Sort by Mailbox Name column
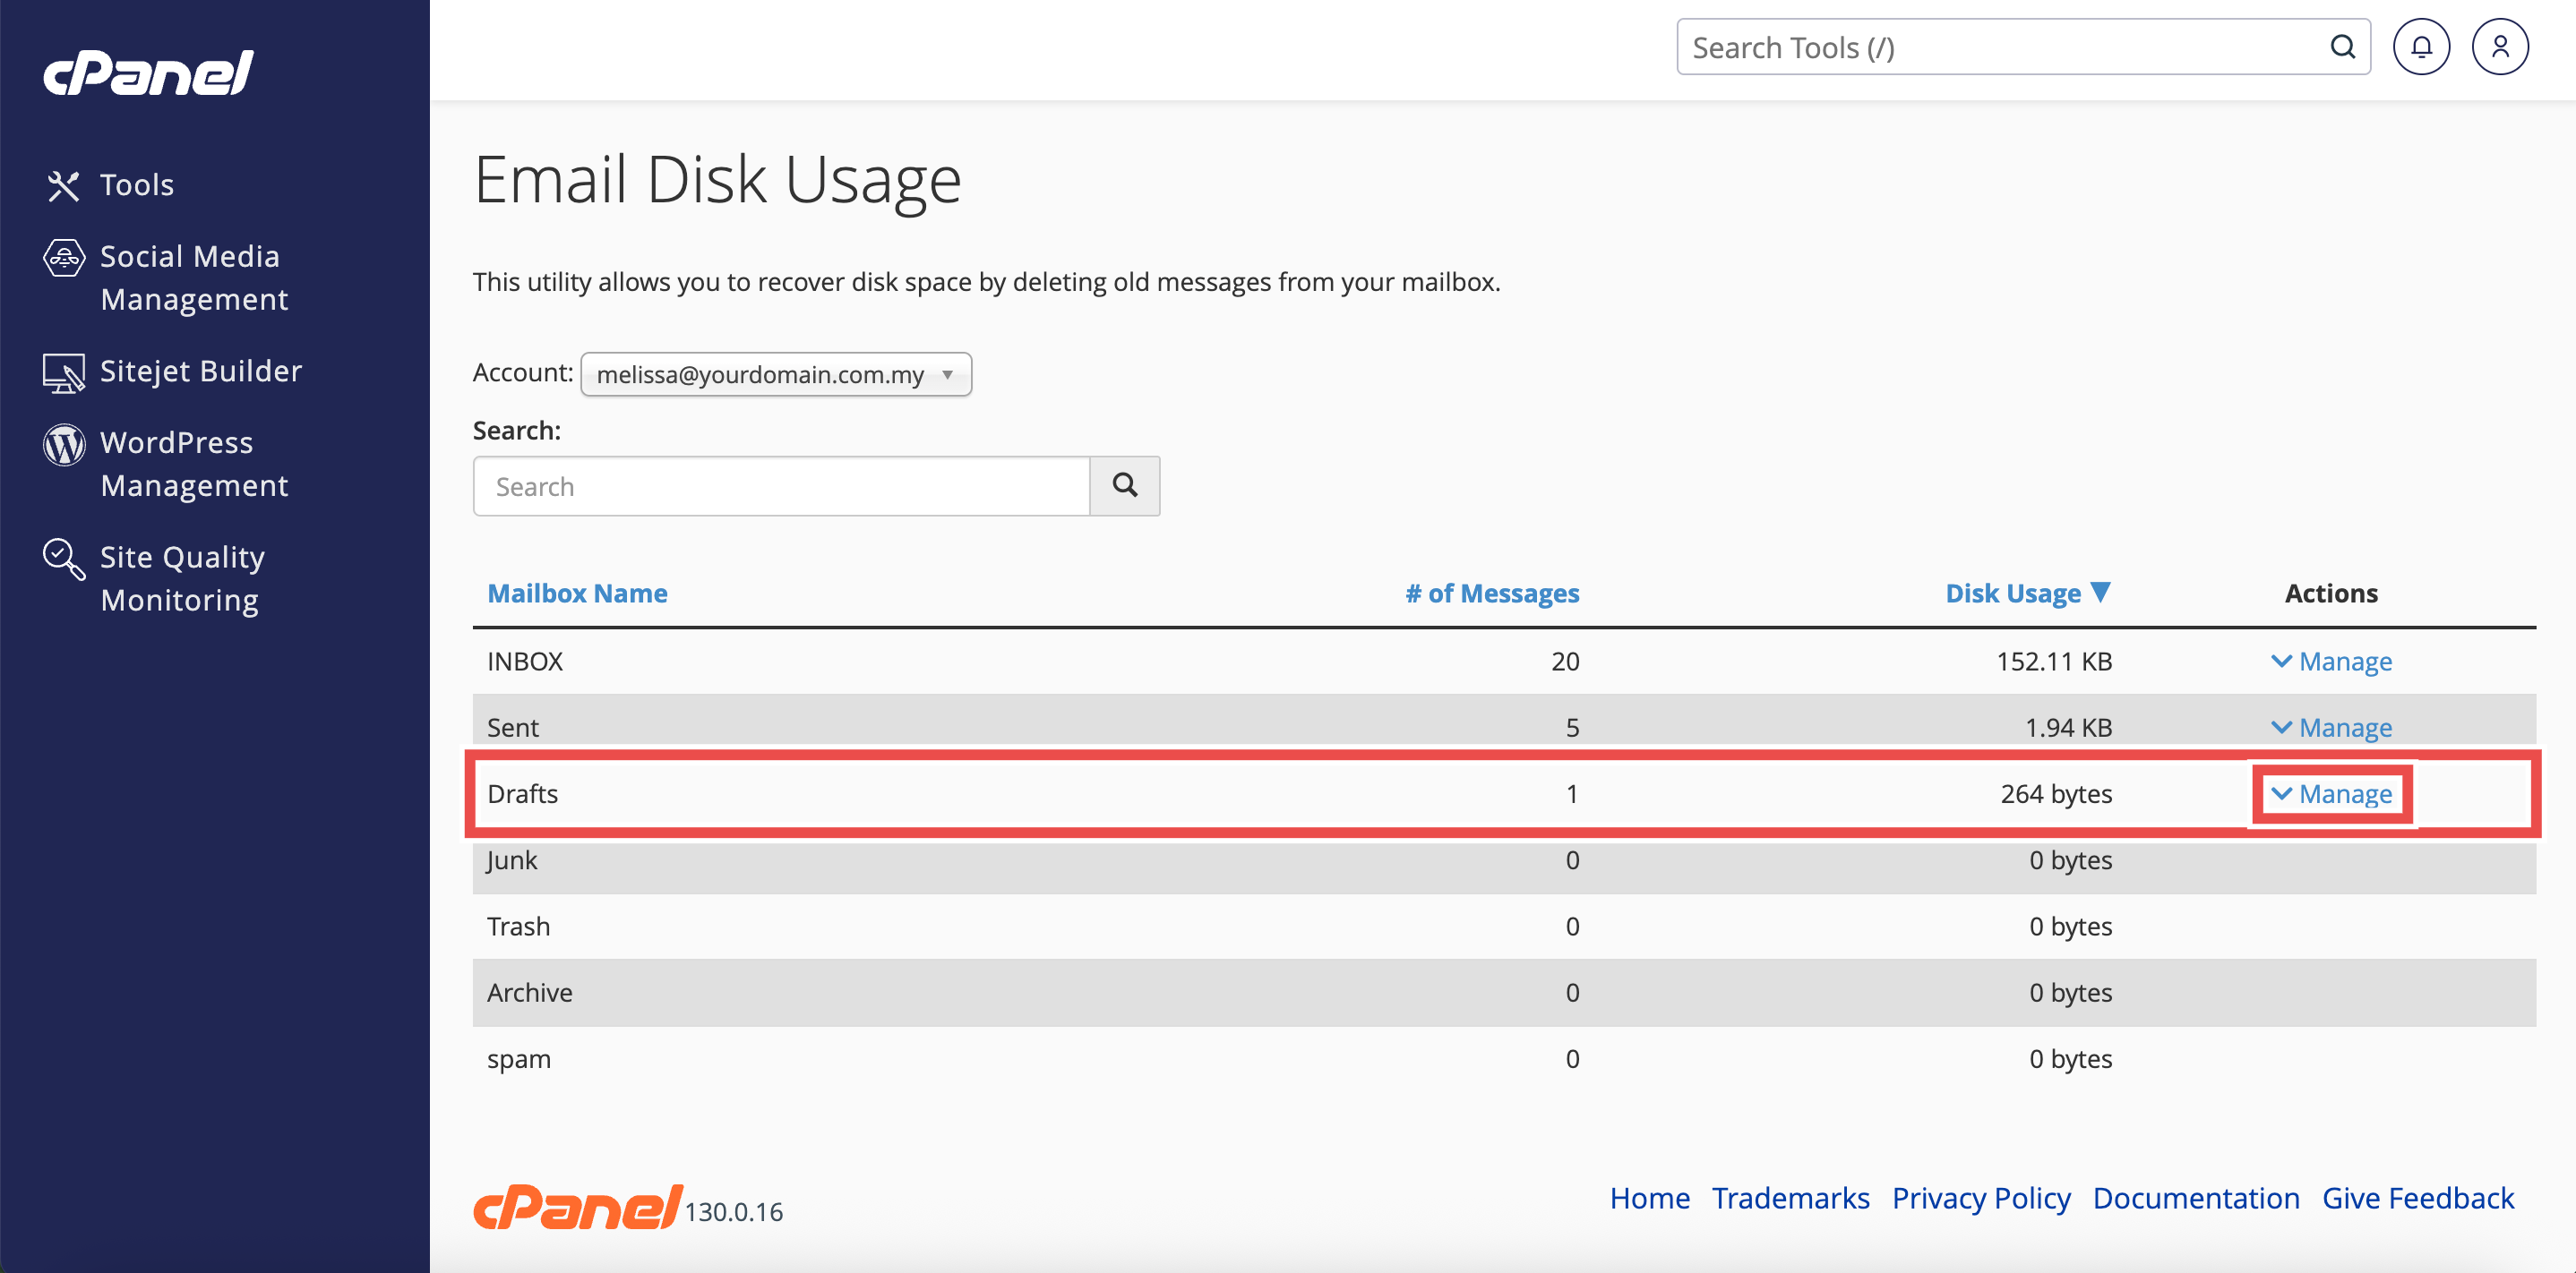This screenshot has height=1273, width=2576. (577, 594)
